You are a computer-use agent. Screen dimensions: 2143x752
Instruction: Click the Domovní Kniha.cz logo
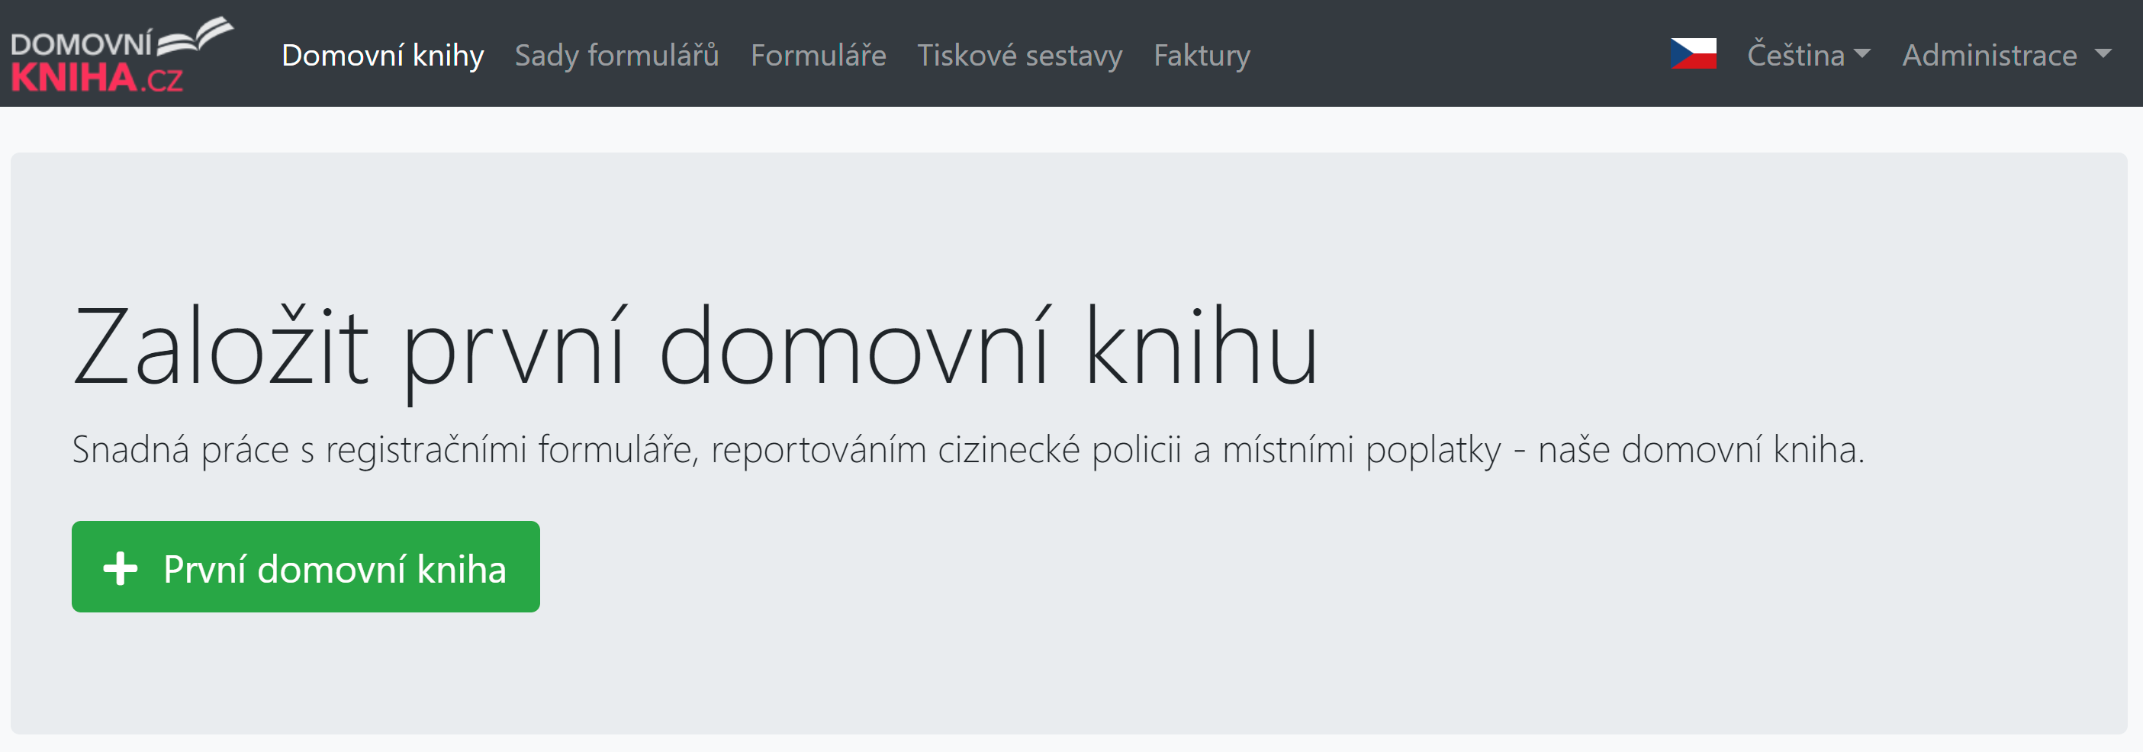122,54
